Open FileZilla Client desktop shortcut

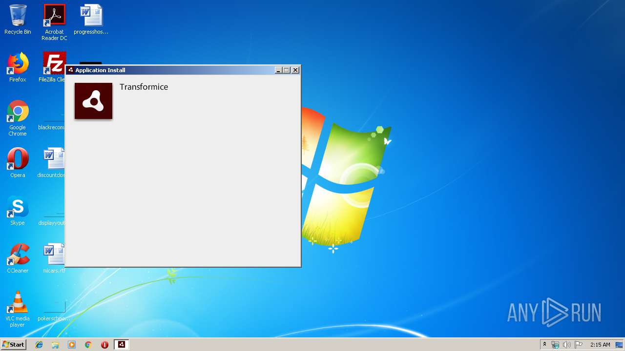[53, 67]
